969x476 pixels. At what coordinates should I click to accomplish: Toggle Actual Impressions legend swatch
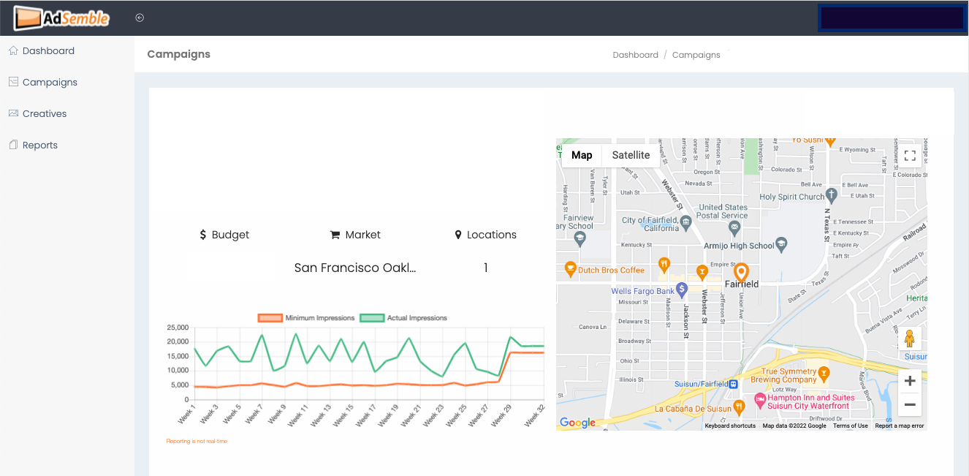(x=372, y=318)
